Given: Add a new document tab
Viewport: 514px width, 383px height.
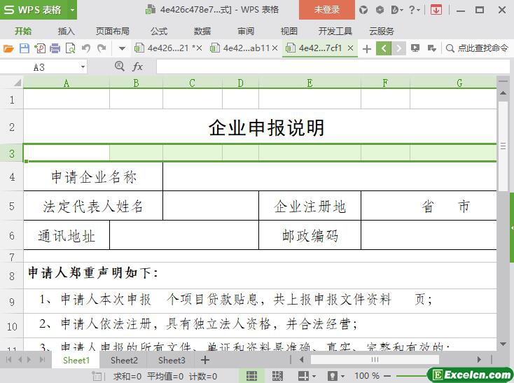Looking at the screenshot, I should click(367, 49).
